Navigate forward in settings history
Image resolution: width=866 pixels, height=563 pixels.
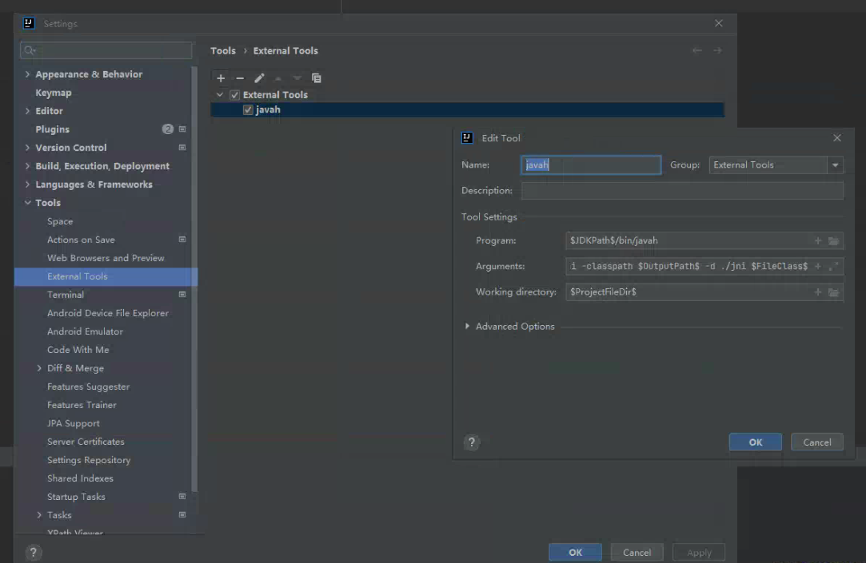pyautogui.click(x=717, y=50)
